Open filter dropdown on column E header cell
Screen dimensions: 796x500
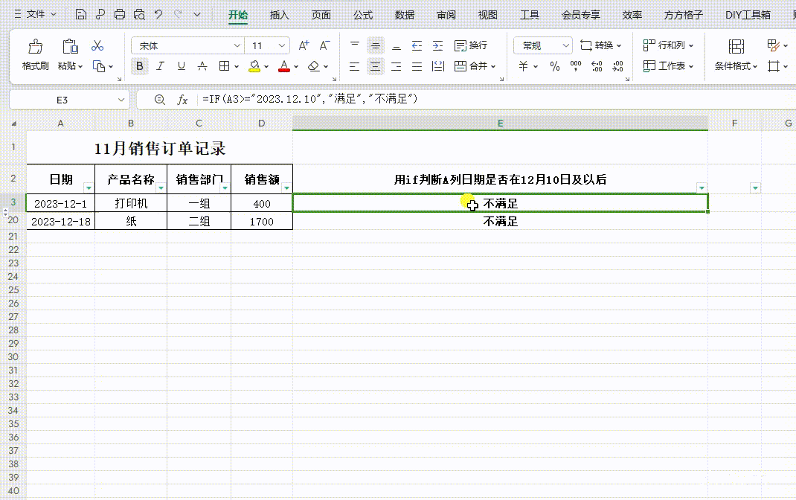point(702,187)
